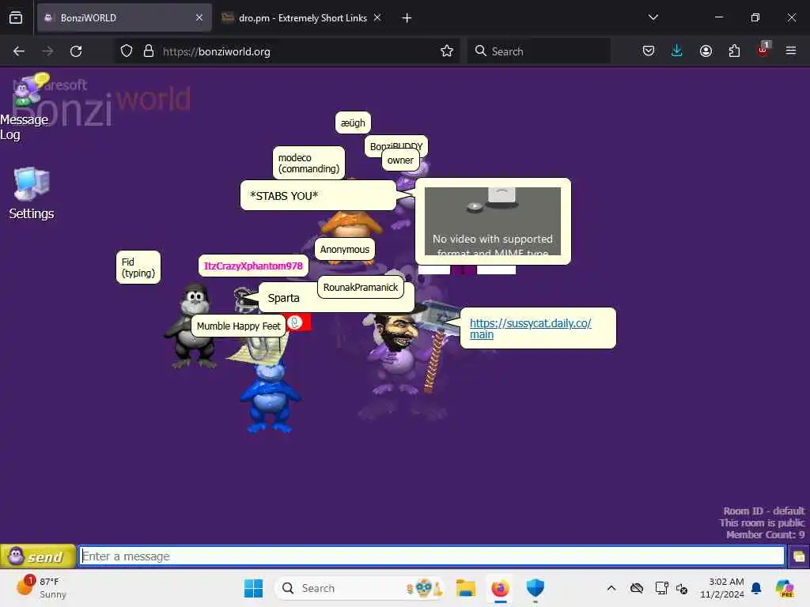
Task: Open File Explorer from taskbar
Action: point(465,588)
